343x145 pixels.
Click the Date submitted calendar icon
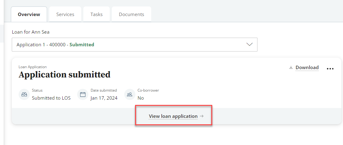coord(83,94)
